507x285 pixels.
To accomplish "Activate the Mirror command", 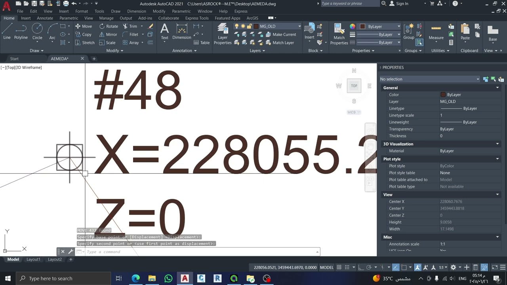I will [108, 34].
